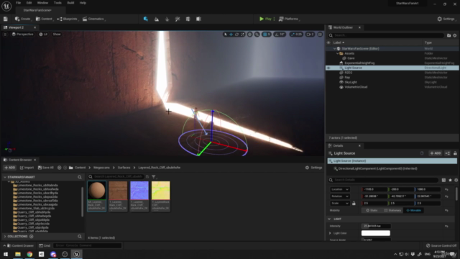Expand the COLLECTIONS section
Screen dimensions: 460x259
(x=5, y=237)
